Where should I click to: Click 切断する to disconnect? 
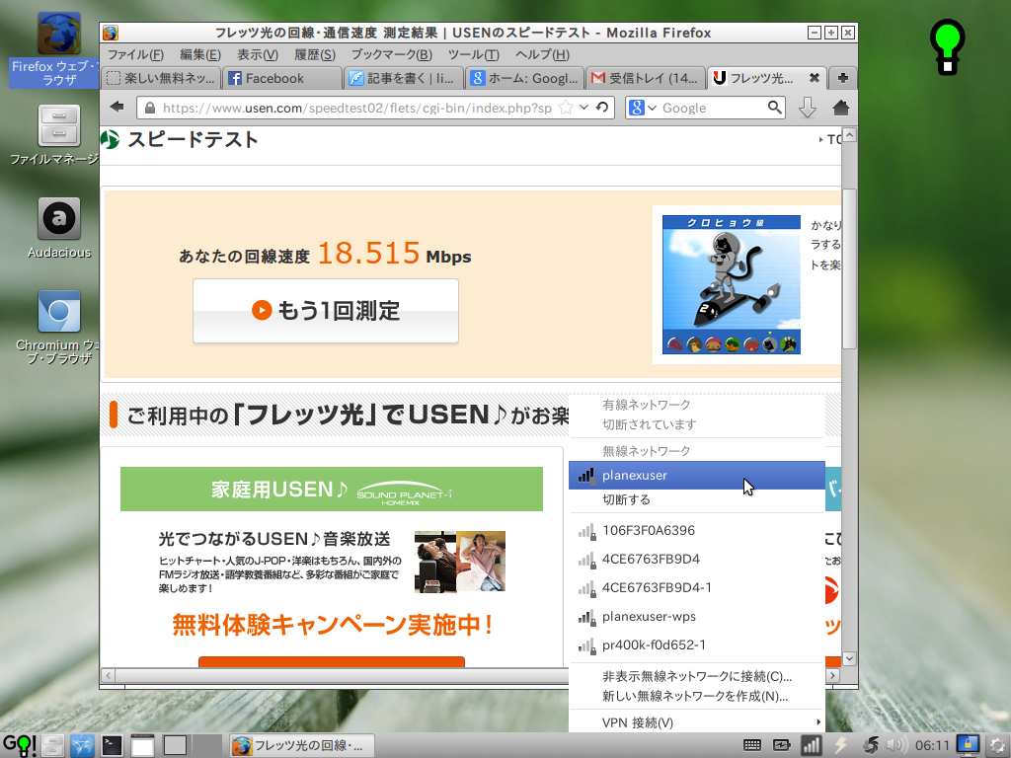pyautogui.click(x=697, y=499)
